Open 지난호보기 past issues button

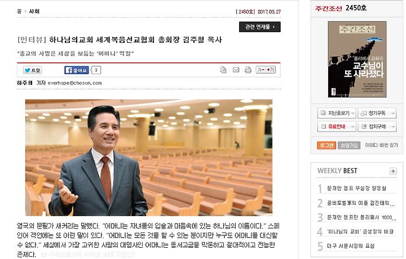337,113
